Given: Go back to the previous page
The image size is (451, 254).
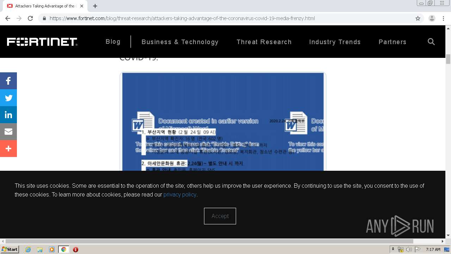Looking at the screenshot, I should click(x=8, y=18).
